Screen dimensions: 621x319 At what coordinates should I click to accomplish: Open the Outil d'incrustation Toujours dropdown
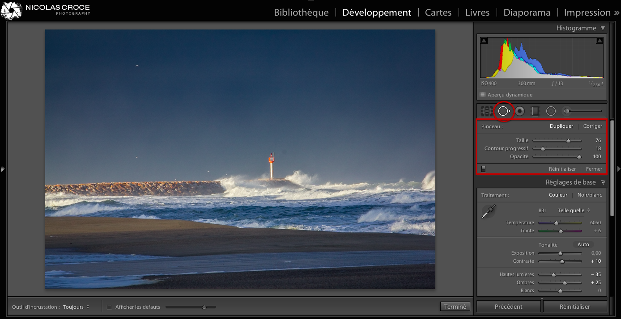point(77,306)
